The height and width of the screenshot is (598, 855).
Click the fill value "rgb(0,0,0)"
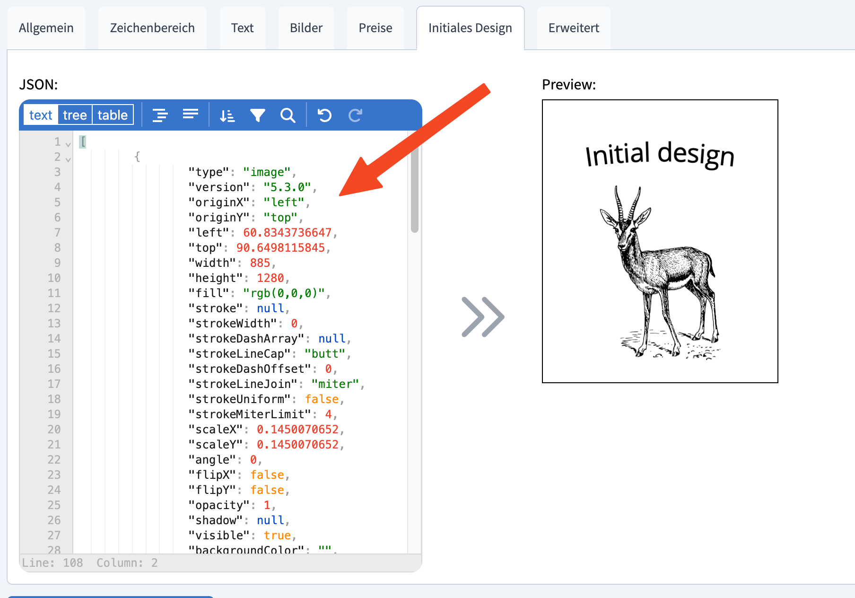click(x=284, y=293)
